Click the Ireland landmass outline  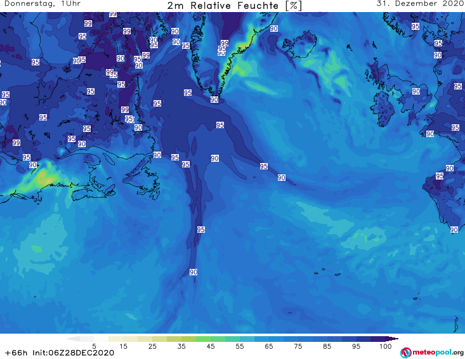[x=384, y=109]
